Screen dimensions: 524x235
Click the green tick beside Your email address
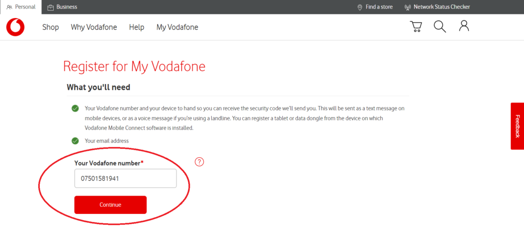click(75, 141)
